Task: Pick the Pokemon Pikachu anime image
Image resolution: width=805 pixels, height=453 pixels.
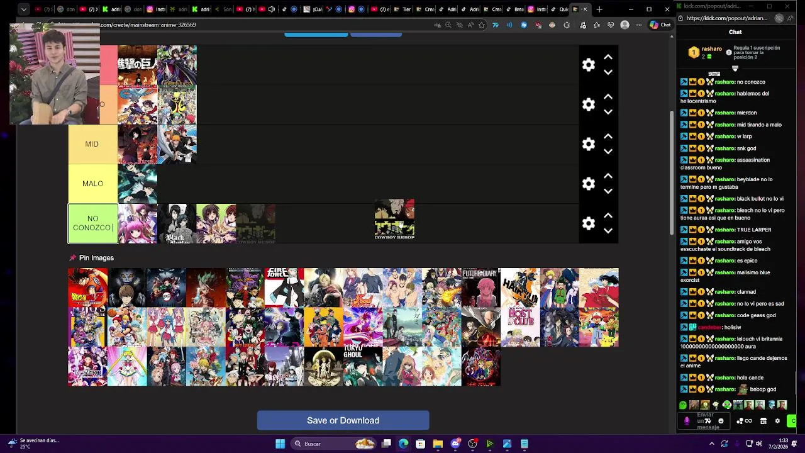Action: [599, 327]
